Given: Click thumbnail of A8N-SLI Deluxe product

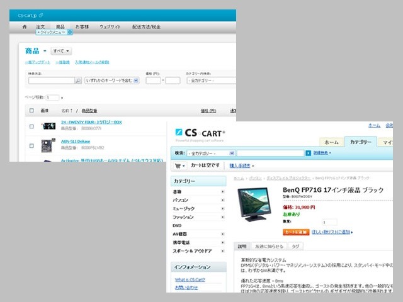Looking at the screenshot, I should click(x=48, y=145).
